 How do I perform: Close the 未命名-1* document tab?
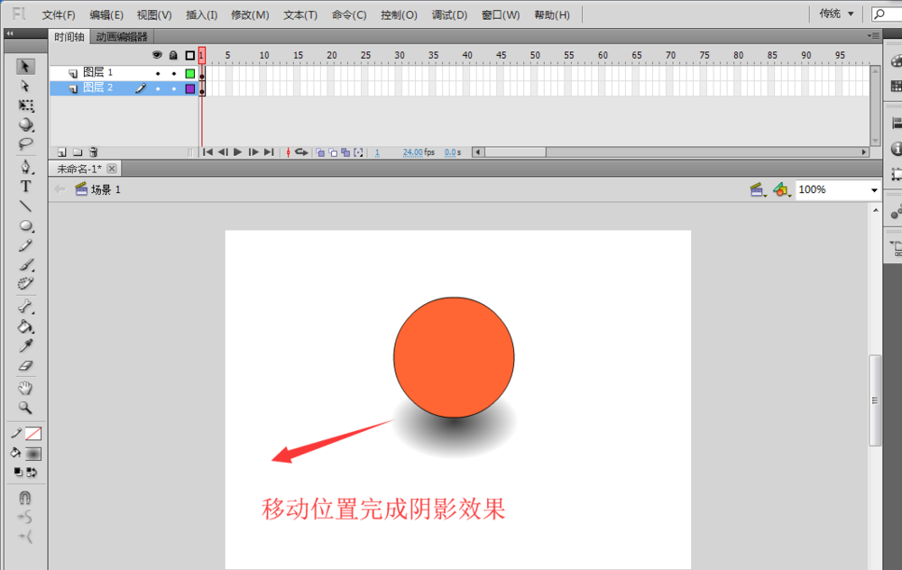tap(112, 169)
